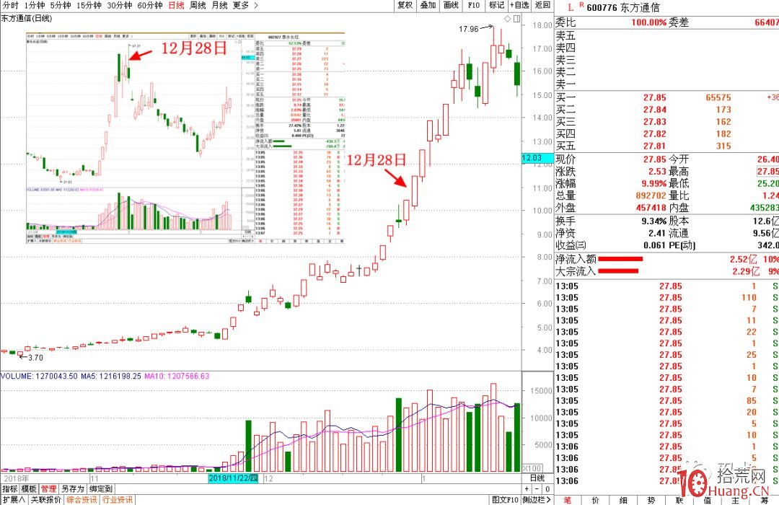Click the 买五 bid price 27.81

coord(655,146)
